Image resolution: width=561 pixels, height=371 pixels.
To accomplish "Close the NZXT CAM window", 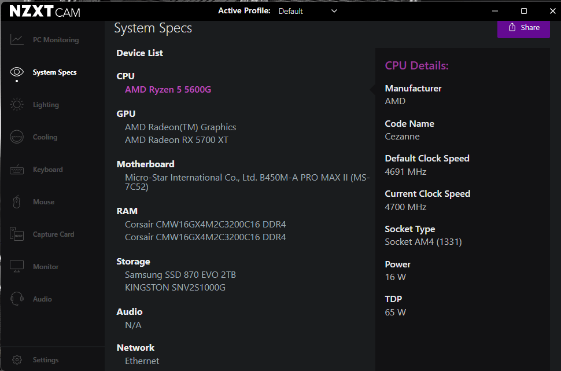I will (x=552, y=11).
